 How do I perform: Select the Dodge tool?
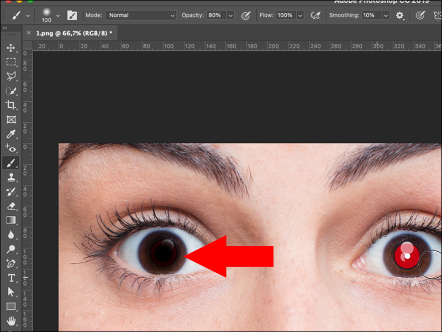click(x=11, y=250)
